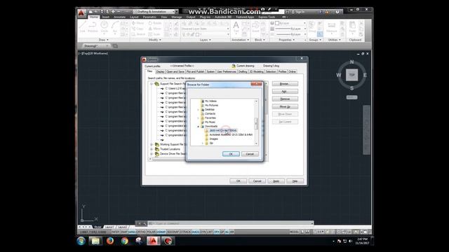Viewport: 449px width, 252px height.
Task: Click the TOP face of the ViewCube
Action: [352, 75]
